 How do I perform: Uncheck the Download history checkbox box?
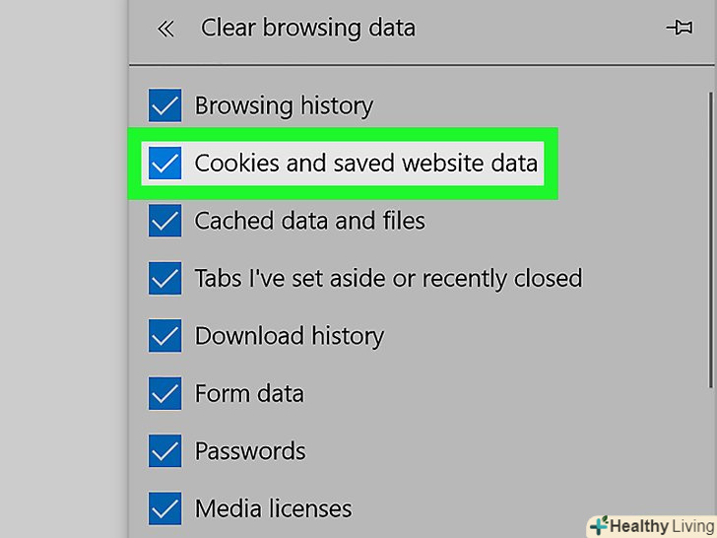[x=164, y=336]
